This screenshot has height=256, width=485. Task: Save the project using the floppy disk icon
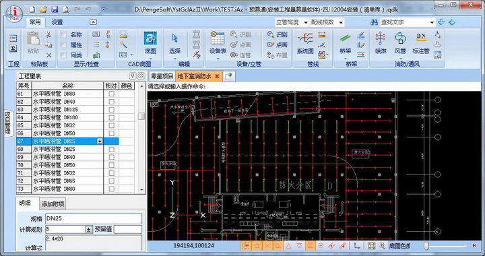55,9
